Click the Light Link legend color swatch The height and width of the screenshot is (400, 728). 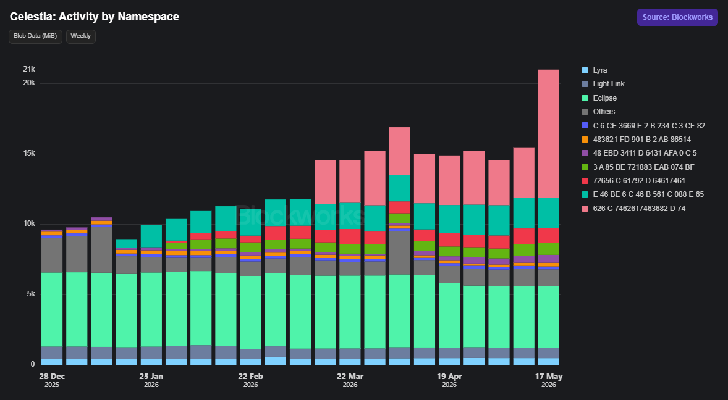pos(585,84)
